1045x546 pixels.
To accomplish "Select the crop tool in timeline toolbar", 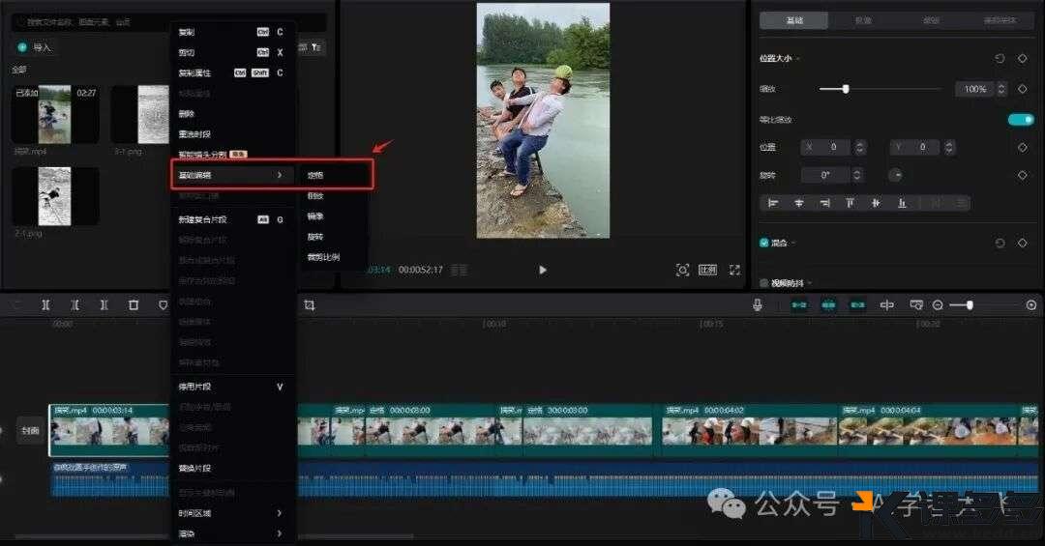I will pos(310,305).
